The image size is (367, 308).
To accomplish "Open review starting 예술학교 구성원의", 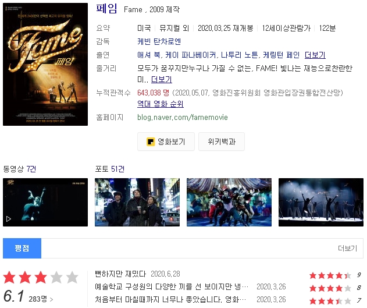I will click(x=172, y=286).
